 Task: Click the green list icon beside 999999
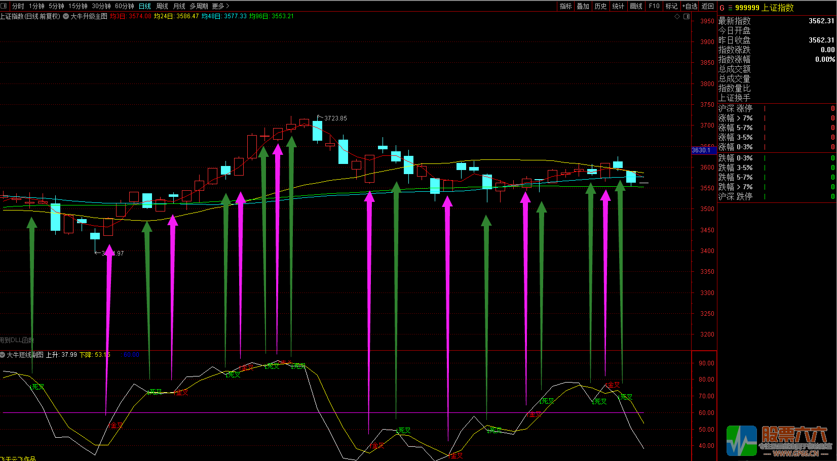[x=730, y=8]
